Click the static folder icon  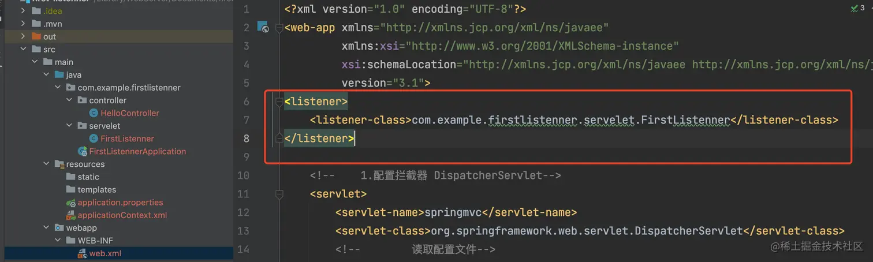(70, 177)
